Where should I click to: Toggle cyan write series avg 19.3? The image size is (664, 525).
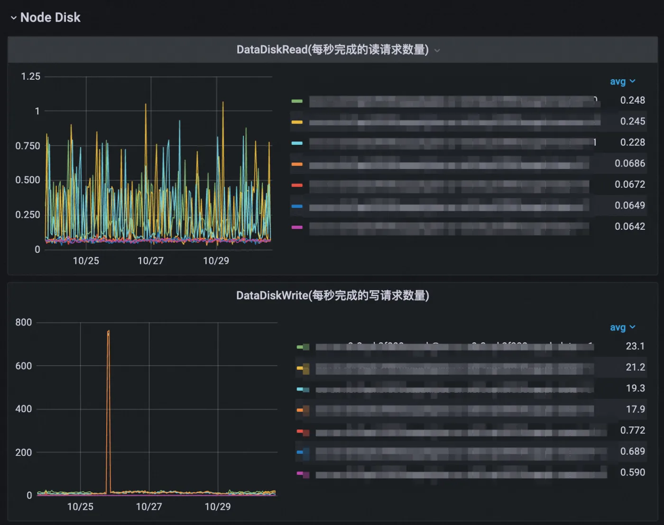(x=303, y=389)
